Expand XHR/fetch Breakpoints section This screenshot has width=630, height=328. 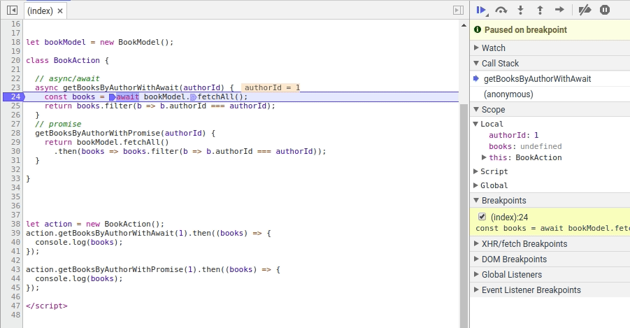point(524,244)
